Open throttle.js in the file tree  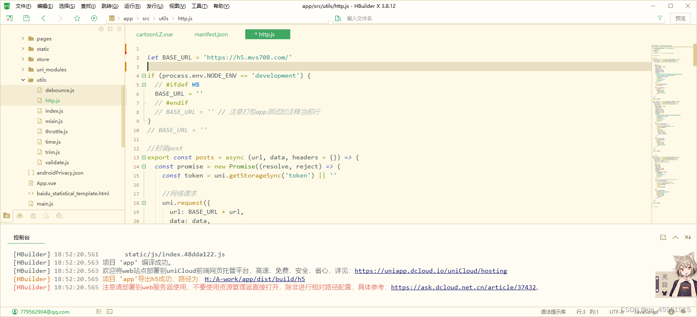click(x=57, y=131)
